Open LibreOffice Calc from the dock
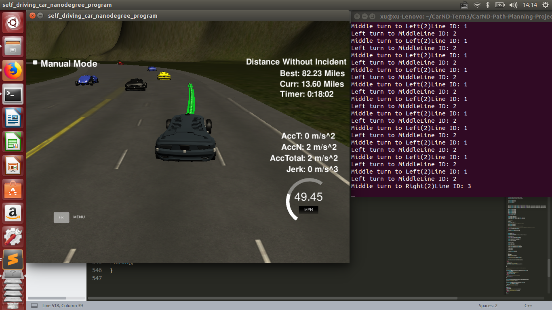The height and width of the screenshot is (310, 552). 13,142
